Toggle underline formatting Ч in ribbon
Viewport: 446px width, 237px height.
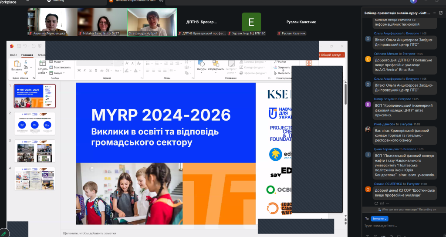89,70
